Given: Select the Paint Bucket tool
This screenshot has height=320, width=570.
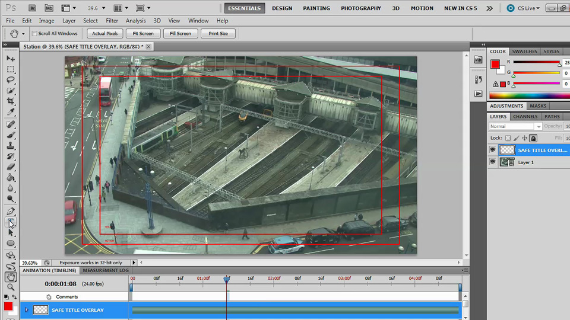Looking at the screenshot, I should click(11, 178).
